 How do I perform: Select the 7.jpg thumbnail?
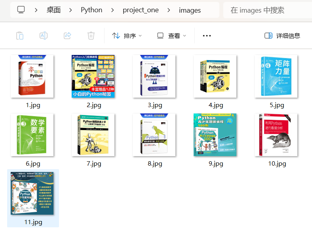click(93, 135)
